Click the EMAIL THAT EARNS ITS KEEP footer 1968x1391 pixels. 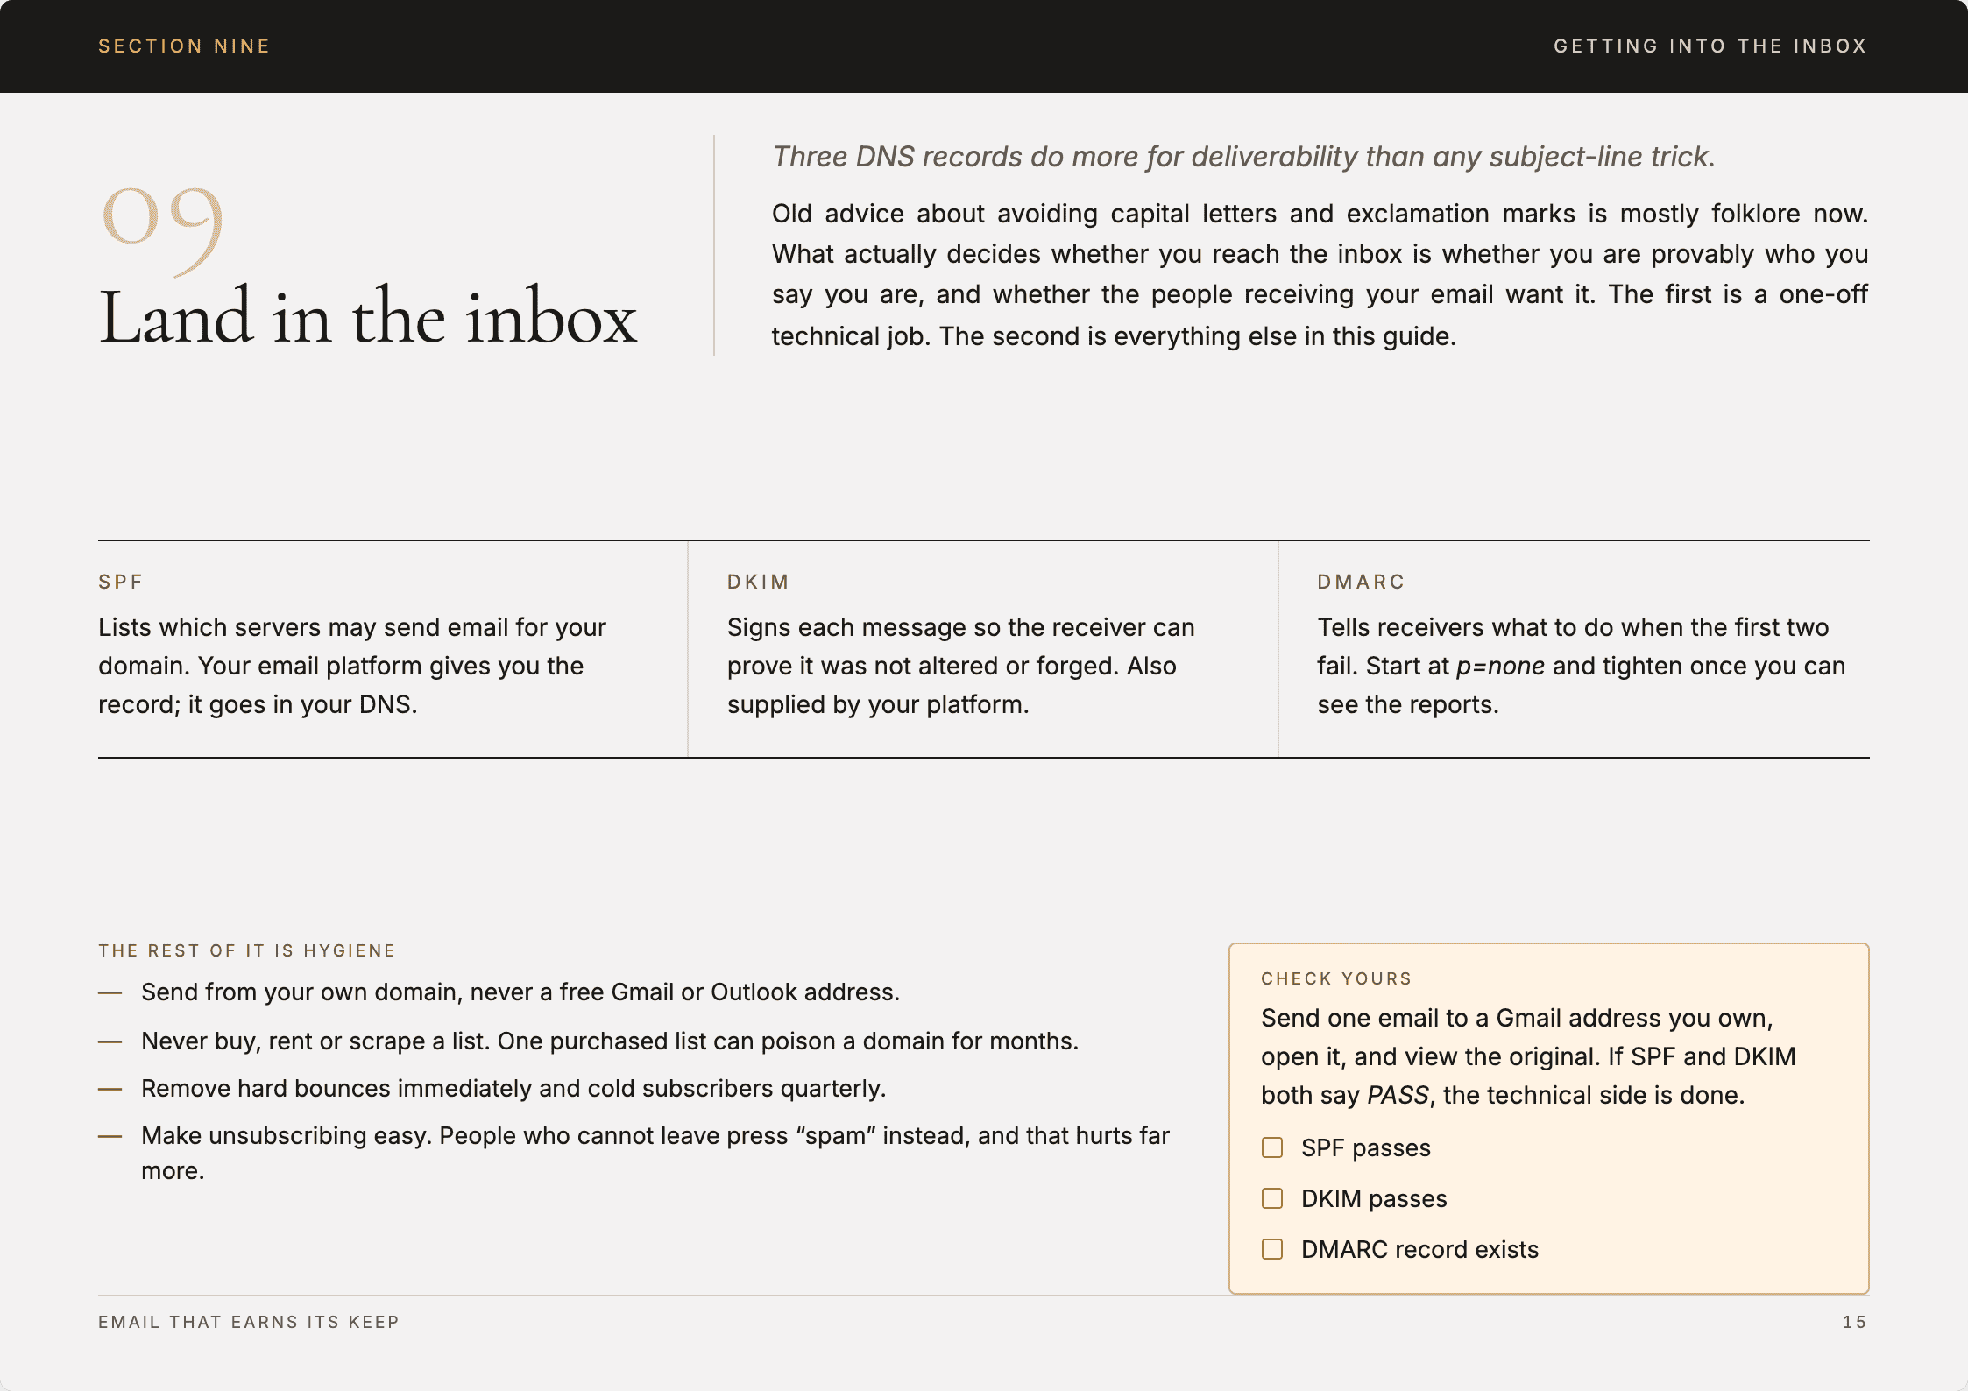[x=249, y=1322]
